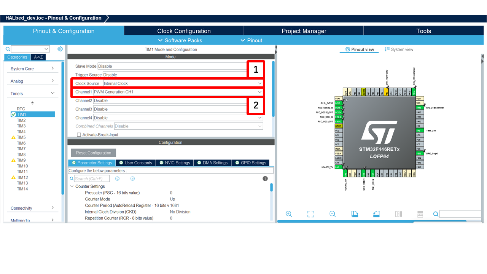Switch to the Tools tab
Screen dimensions: 487x274
point(423,31)
